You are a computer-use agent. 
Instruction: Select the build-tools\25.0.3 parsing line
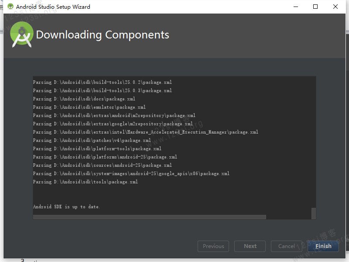point(103,90)
